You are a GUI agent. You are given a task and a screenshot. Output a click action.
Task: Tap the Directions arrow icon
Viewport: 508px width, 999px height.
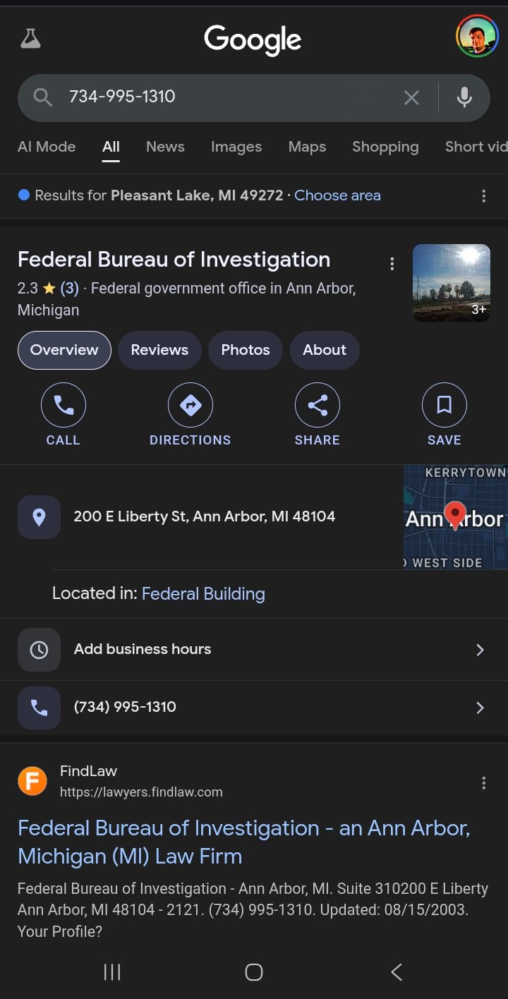(190, 405)
